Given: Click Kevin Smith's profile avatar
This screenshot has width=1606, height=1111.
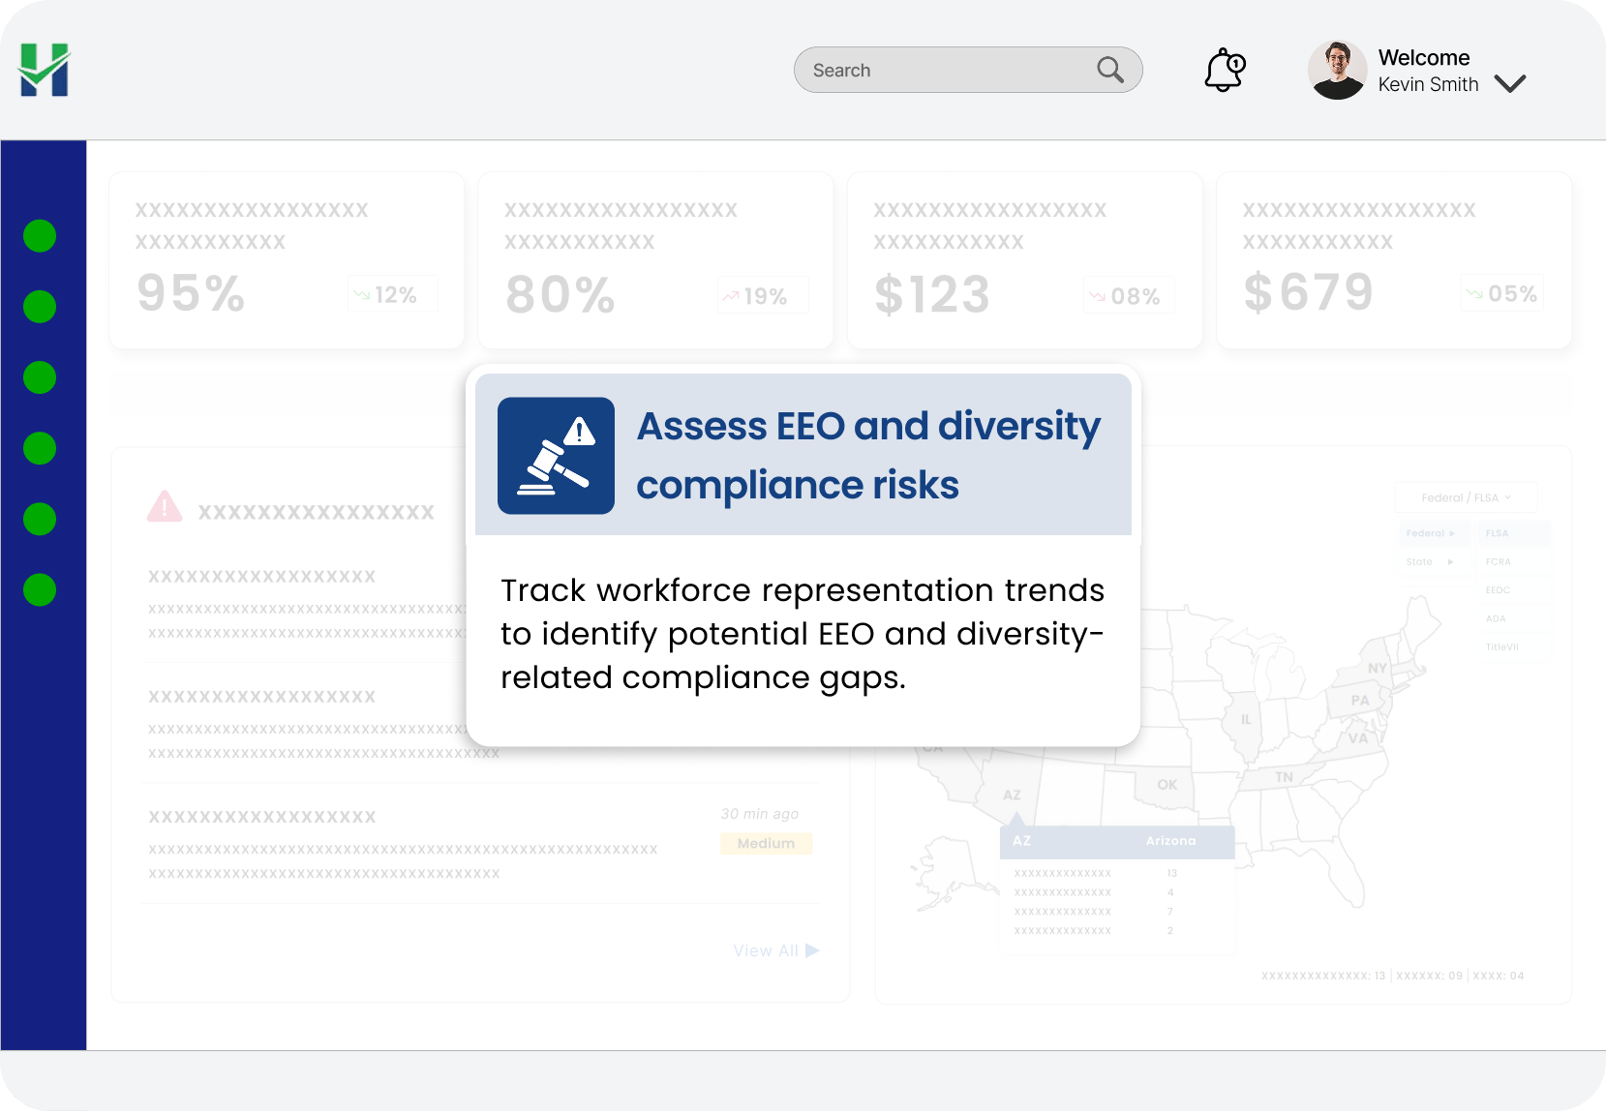Looking at the screenshot, I should click(x=1337, y=71).
